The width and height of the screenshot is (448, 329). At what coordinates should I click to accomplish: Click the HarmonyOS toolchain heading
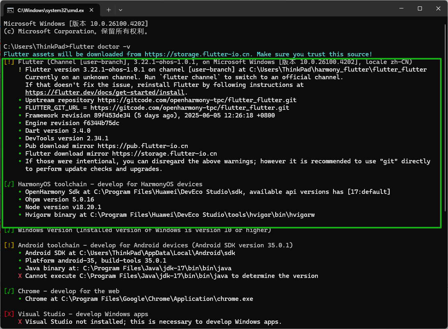click(x=110, y=184)
